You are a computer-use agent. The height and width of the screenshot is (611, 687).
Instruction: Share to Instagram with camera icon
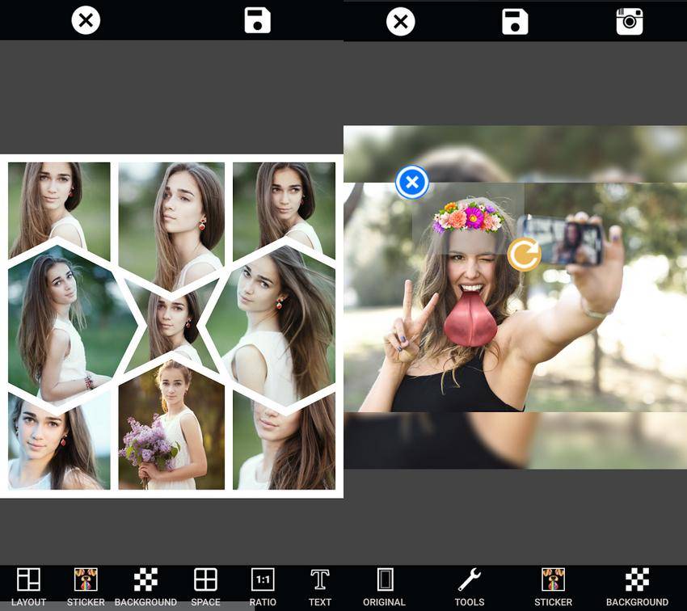[x=630, y=22]
